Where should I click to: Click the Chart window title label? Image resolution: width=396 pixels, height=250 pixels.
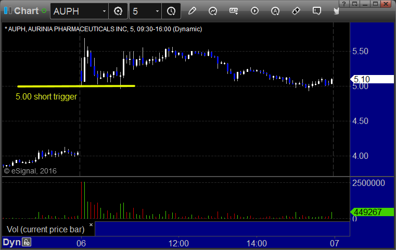[26, 11]
